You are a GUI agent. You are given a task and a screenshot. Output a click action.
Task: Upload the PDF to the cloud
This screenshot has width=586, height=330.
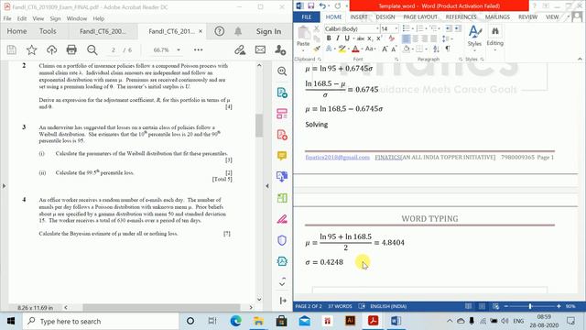(51, 49)
